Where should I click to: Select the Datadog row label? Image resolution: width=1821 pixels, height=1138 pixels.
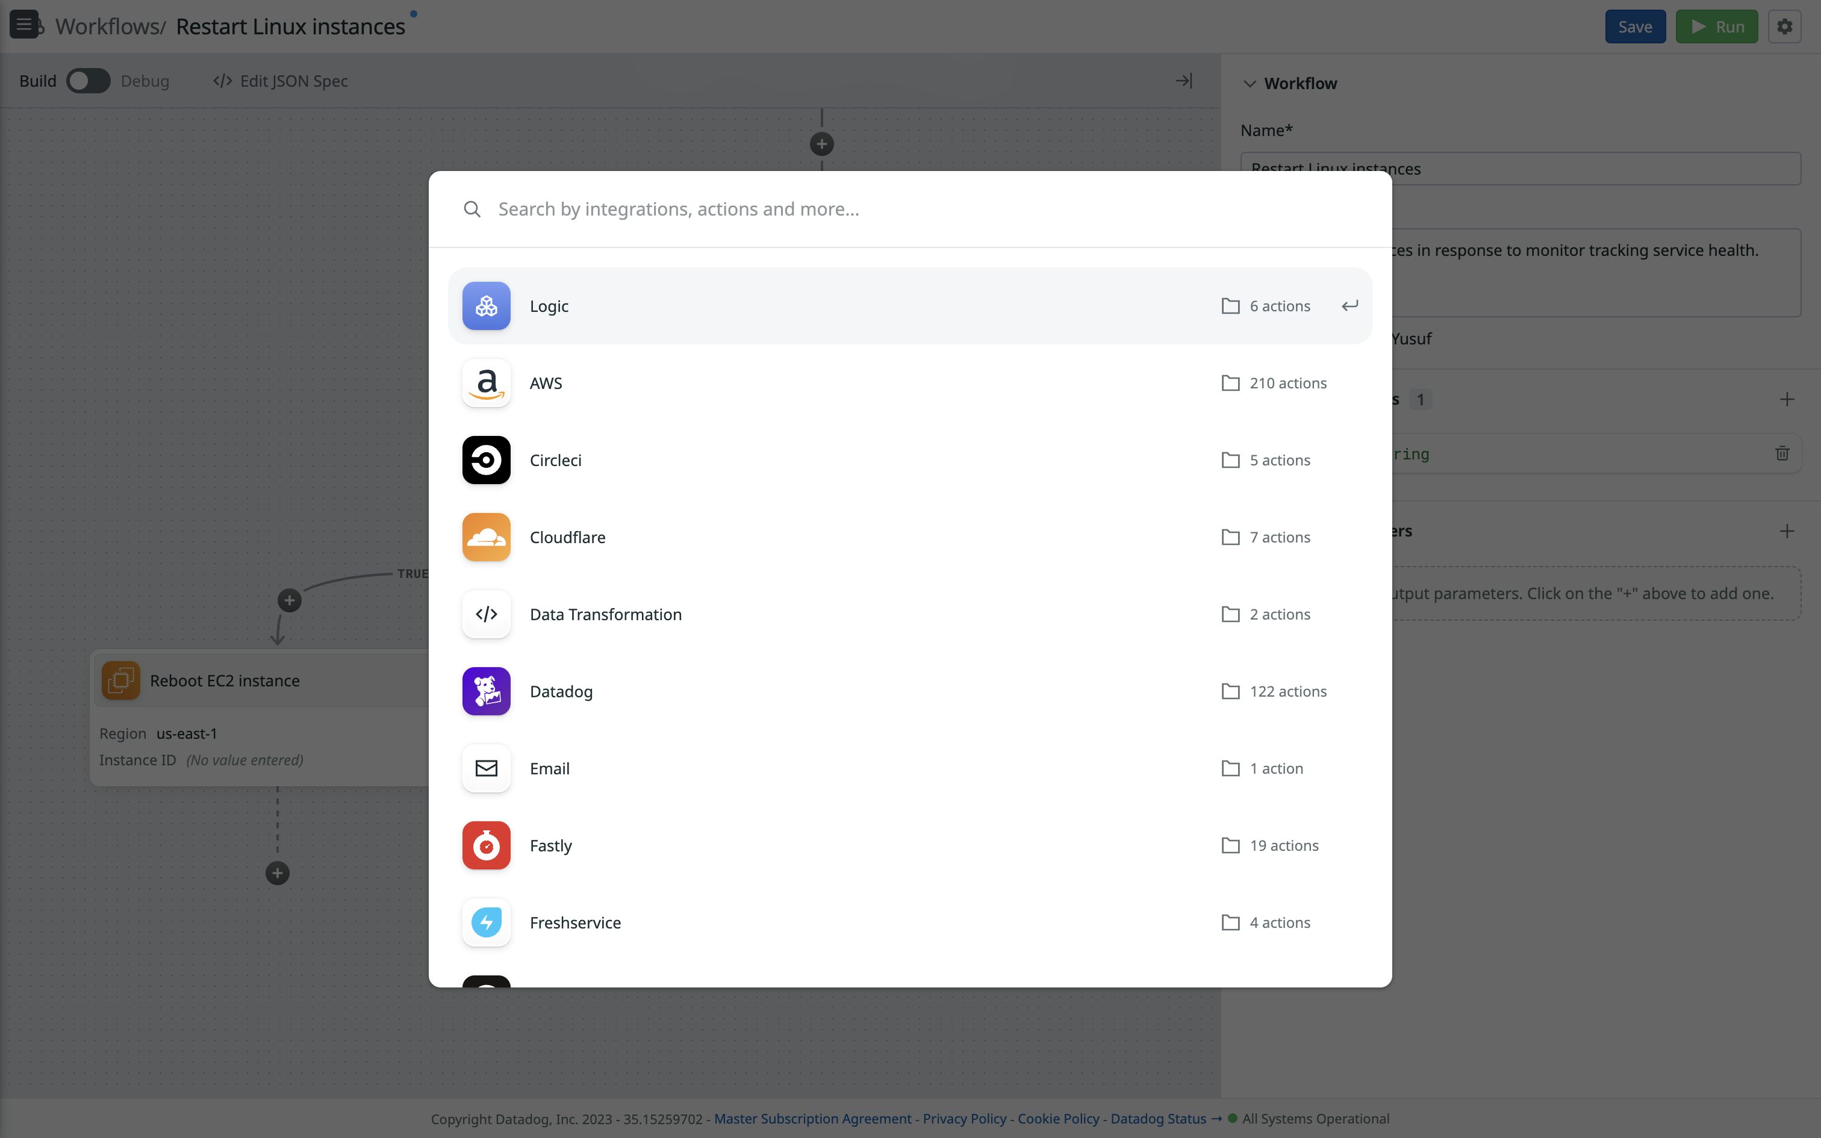[x=561, y=691]
